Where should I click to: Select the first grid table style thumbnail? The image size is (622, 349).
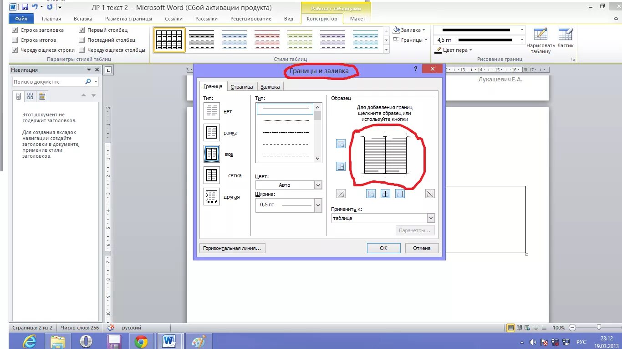pos(169,40)
